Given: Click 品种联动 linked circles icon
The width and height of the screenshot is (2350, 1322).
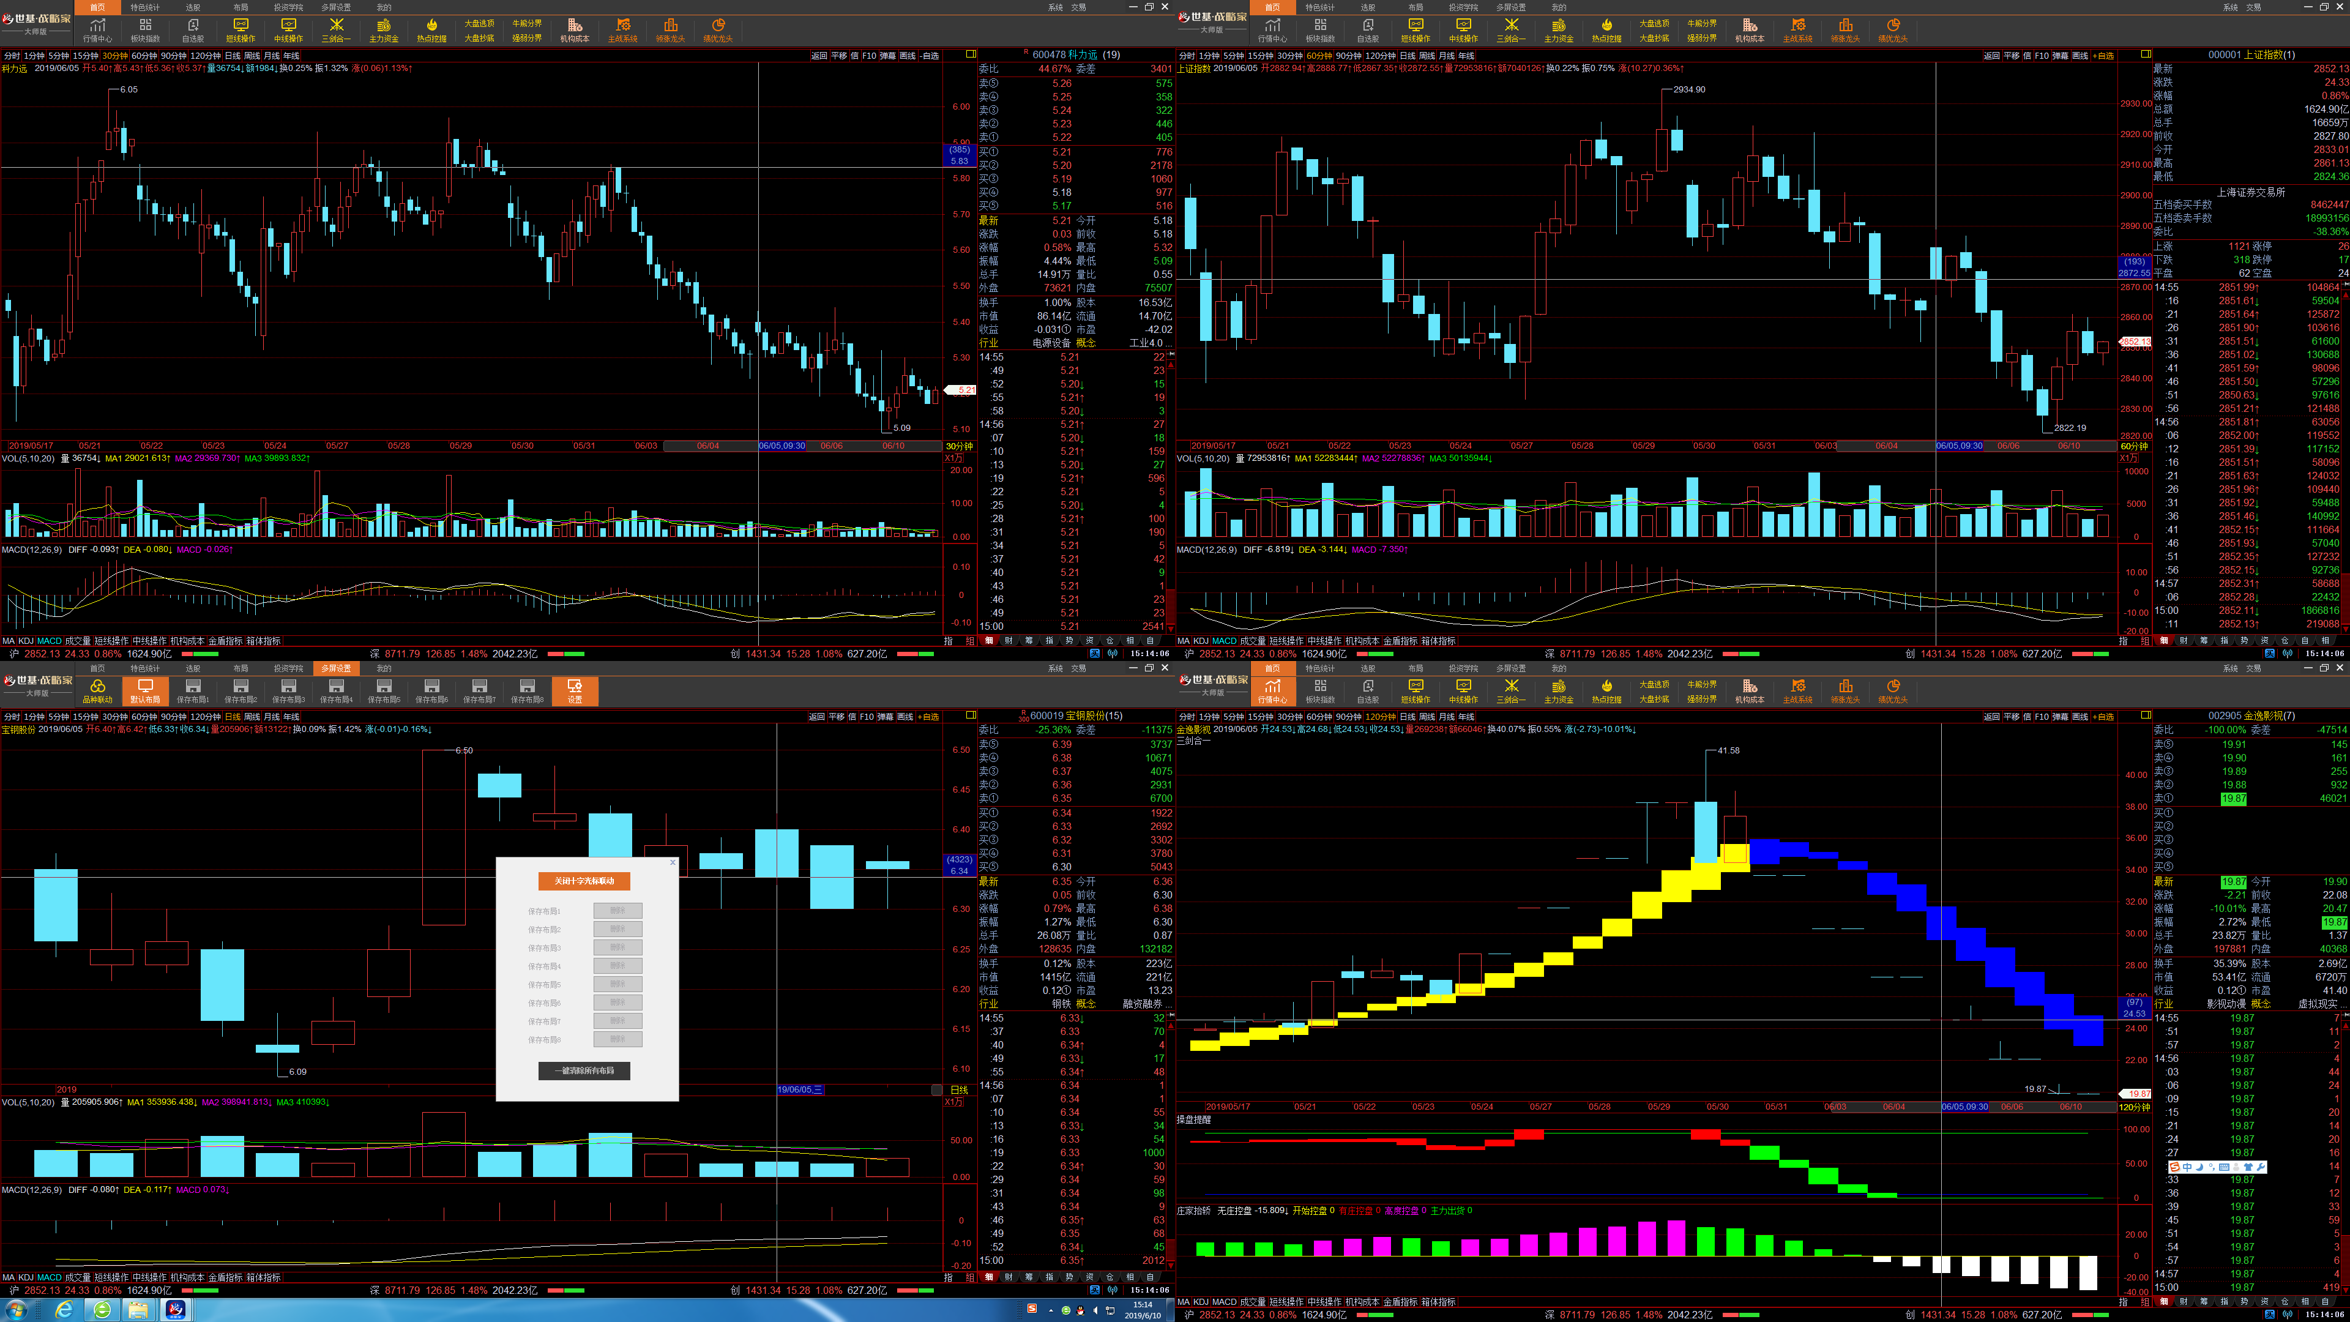Looking at the screenshot, I should (x=98, y=692).
